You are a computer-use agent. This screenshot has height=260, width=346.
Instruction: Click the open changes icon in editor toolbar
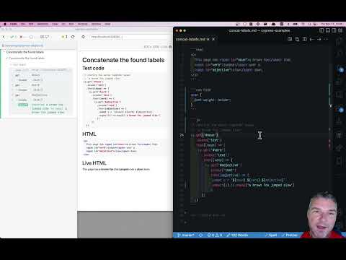coord(297,39)
